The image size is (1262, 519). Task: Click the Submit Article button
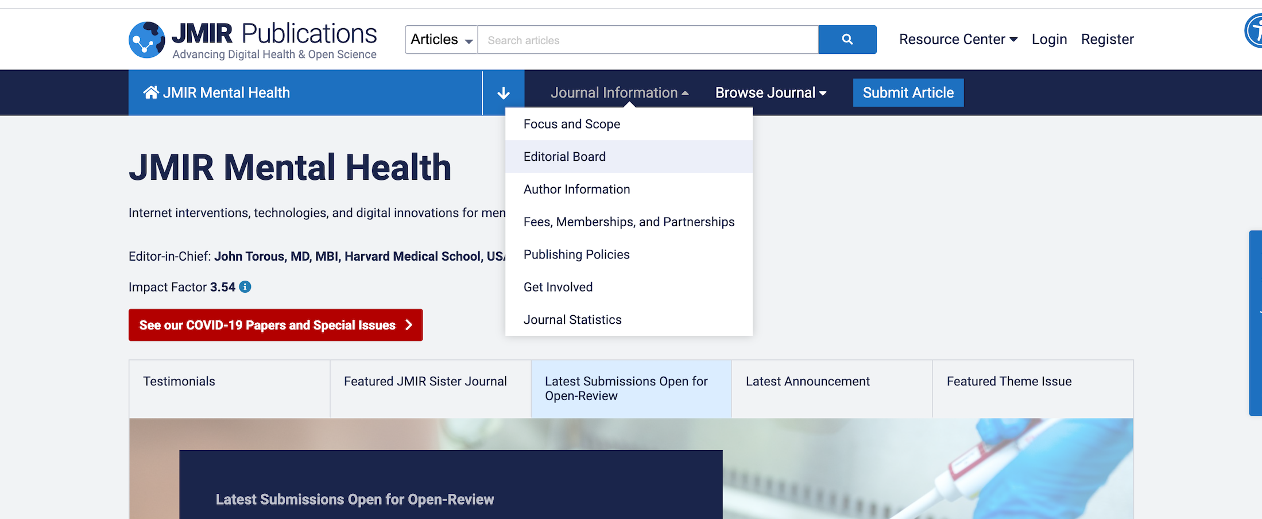(908, 93)
